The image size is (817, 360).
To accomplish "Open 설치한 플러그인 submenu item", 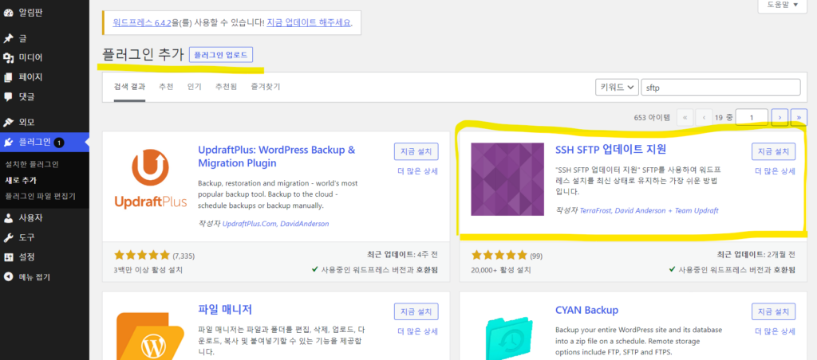I will click(x=32, y=164).
